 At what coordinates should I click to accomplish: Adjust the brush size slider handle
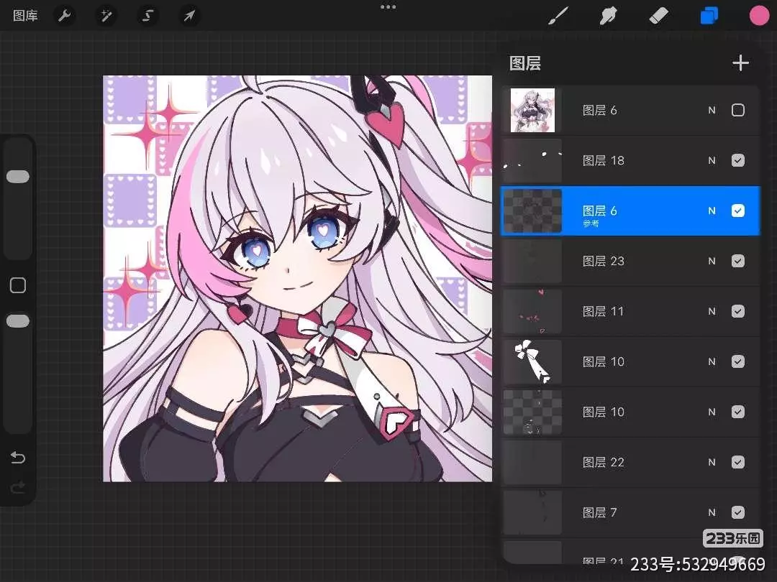[x=18, y=177]
